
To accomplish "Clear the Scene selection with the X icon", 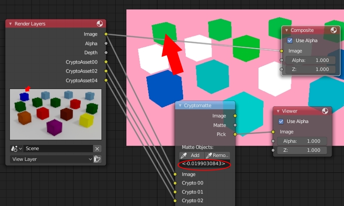I will 97,148.
